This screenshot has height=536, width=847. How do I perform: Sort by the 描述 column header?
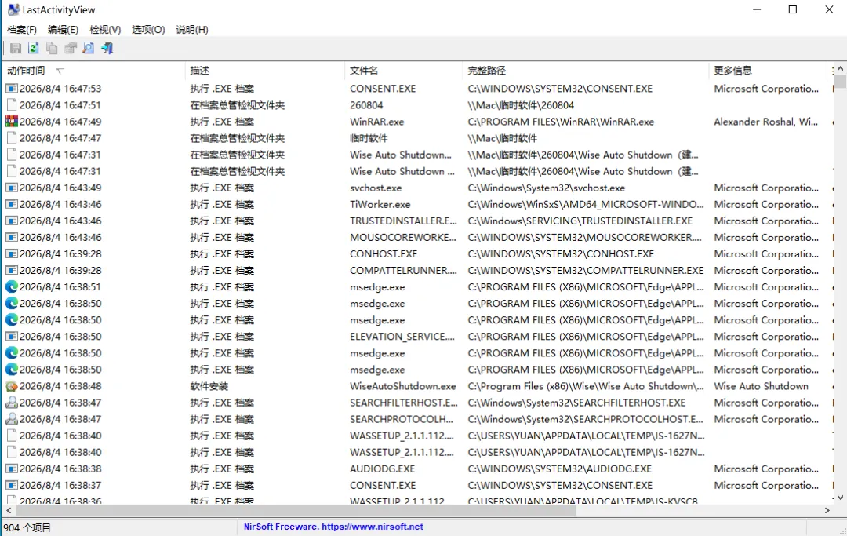(265, 71)
